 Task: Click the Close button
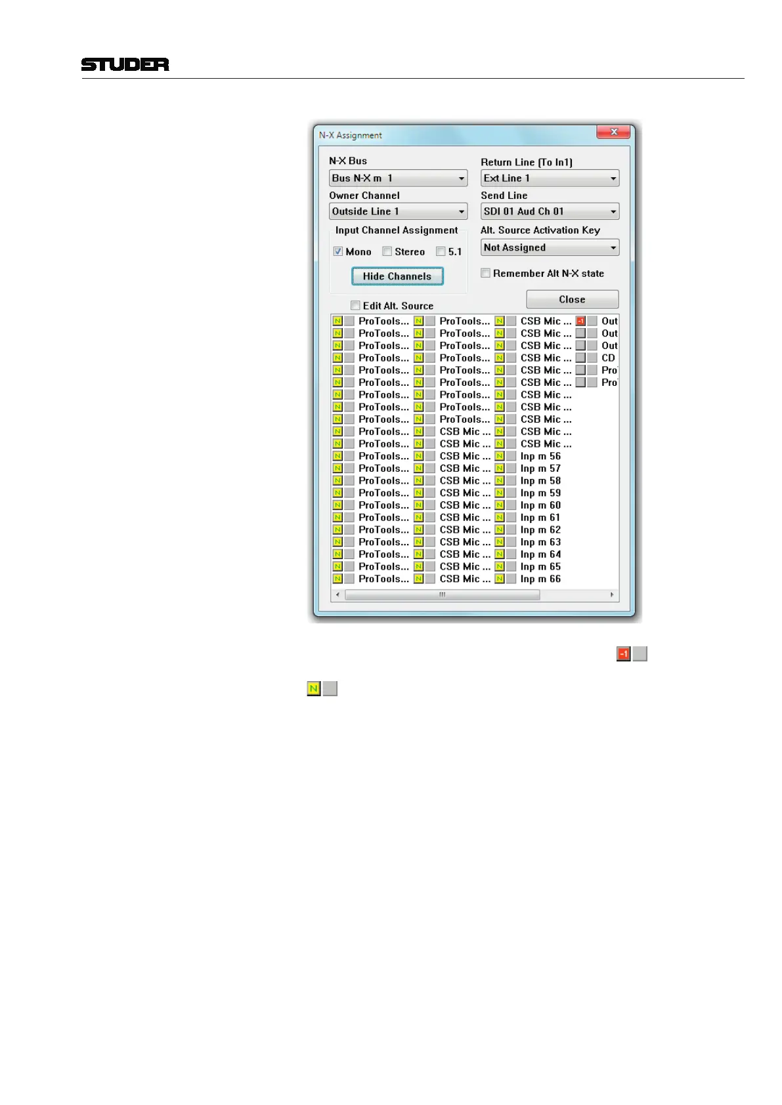coord(573,299)
